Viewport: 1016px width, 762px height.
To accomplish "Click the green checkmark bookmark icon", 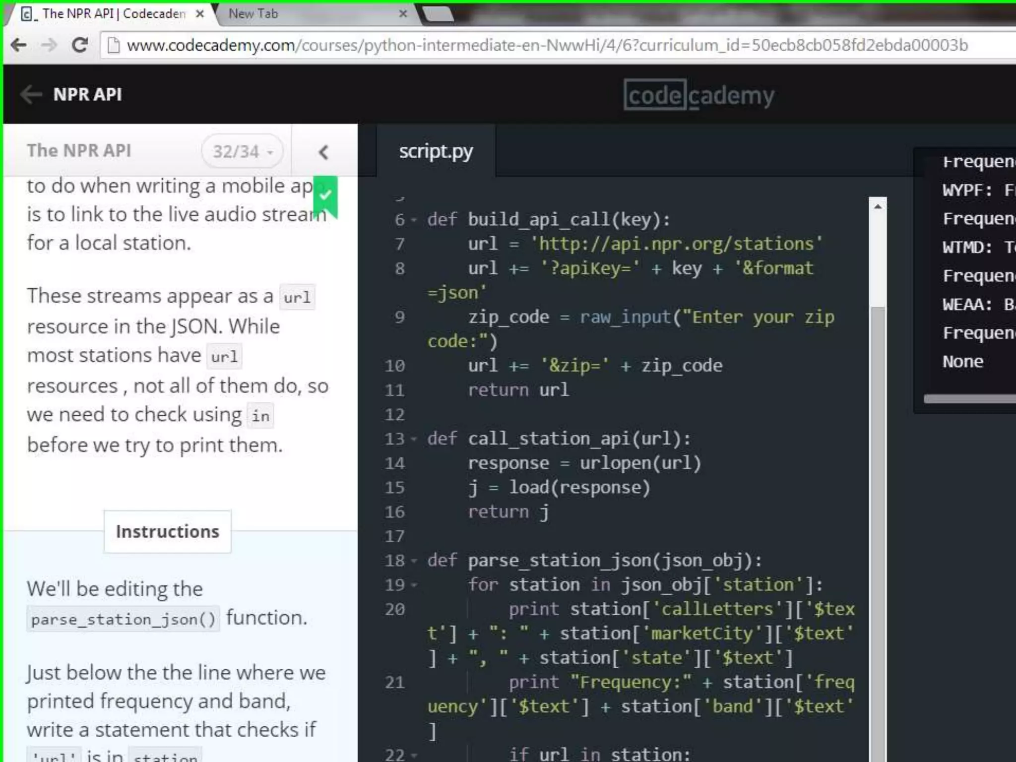I will [x=325, y=196].
